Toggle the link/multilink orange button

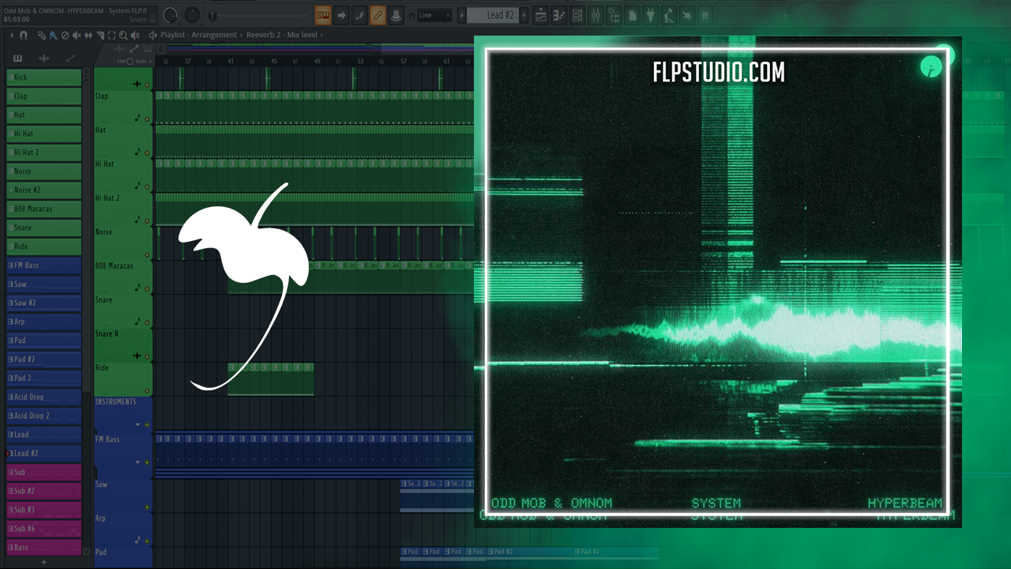(x=378, y=15)
